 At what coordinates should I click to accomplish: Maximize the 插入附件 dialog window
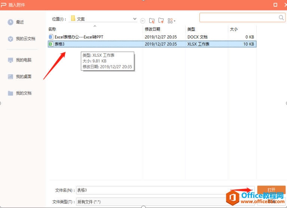[x=275, y=5]
